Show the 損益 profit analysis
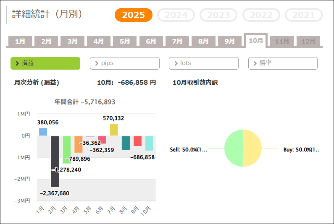This screenshot has width=334, height=224. (45, 63)
